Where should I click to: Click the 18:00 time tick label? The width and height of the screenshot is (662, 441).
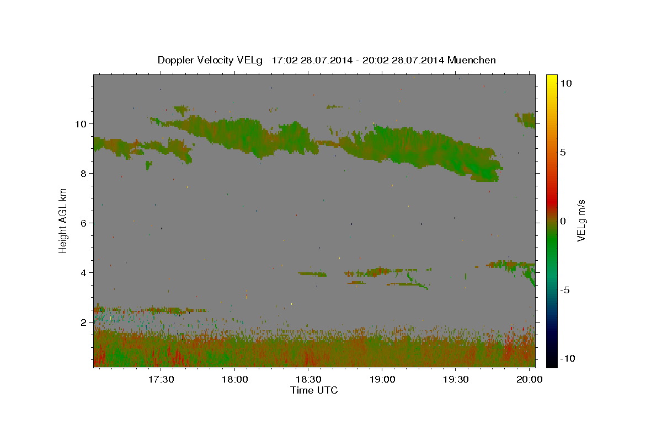coord(235,380)
